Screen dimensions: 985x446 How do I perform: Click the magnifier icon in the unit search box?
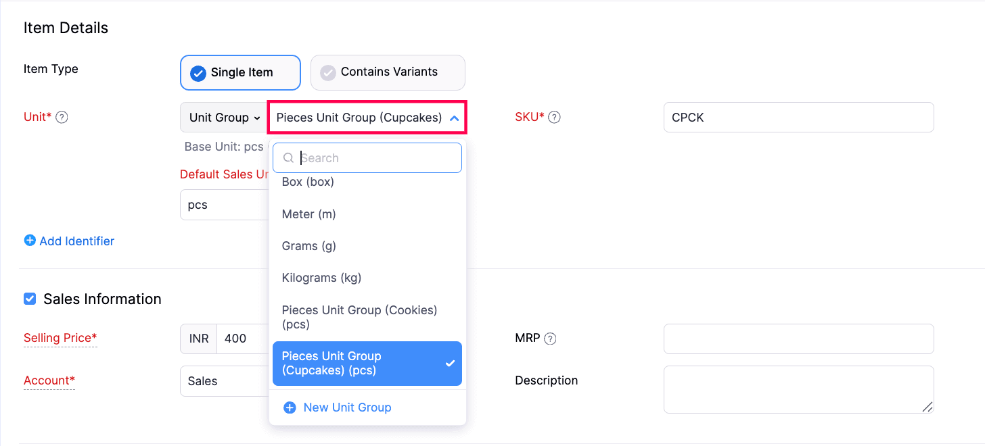[288, 157]
